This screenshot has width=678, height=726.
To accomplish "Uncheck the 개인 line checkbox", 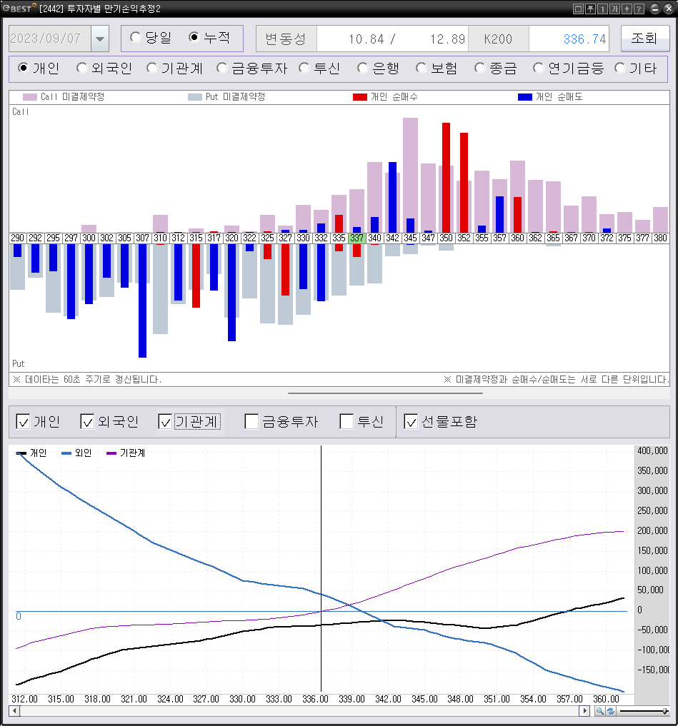I will coord(23,421).
